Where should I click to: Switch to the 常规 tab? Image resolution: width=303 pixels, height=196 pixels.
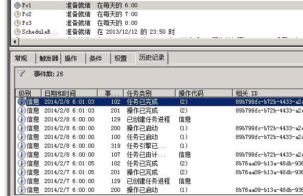point(24,58)
